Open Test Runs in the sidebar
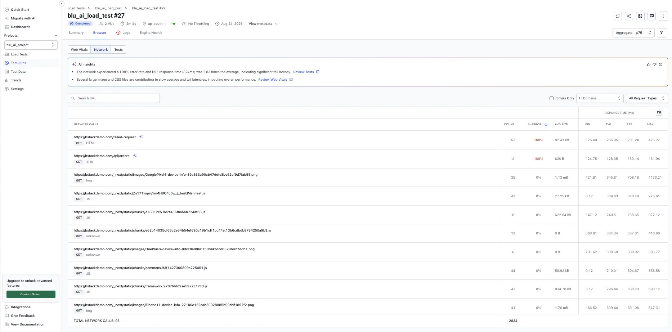 click(x=18, y=63)
